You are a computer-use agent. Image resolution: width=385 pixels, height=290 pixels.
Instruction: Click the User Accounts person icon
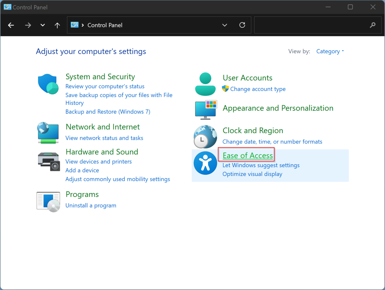[205, 84]
